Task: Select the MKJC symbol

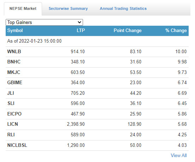Action: [14, 72]
